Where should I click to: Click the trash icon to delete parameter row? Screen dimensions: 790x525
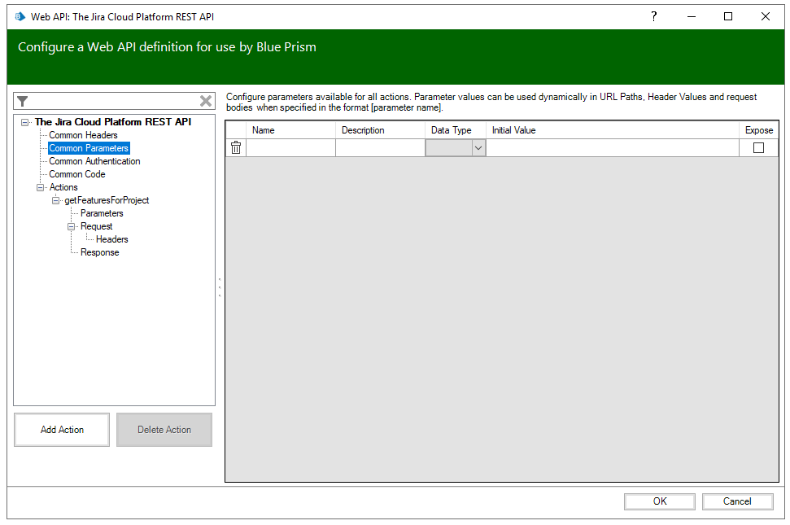tap(236, 147)
